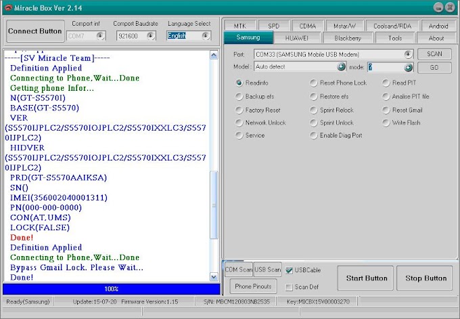Select the Sprint Unlock option
The height and width of the screenshot is (319, 460).
pos(314,123)
